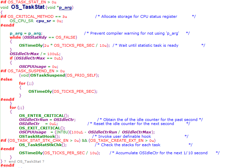
Task: Click OSCPUUsage in the '= 0u' assignment
Action: (x=33, y=67)
